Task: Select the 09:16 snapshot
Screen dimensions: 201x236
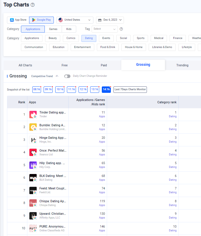Action: pyautogui.click(x=48, y=90)
